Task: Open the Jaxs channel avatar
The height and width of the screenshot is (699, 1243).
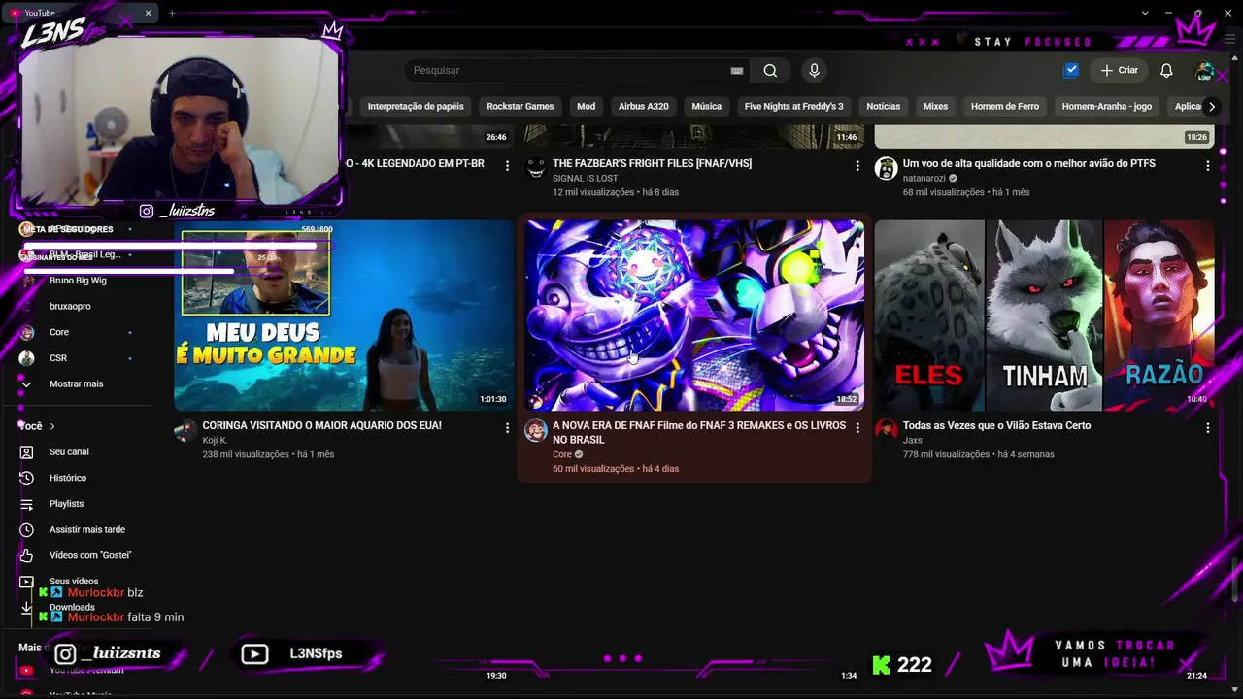Action: click(886, 431)
